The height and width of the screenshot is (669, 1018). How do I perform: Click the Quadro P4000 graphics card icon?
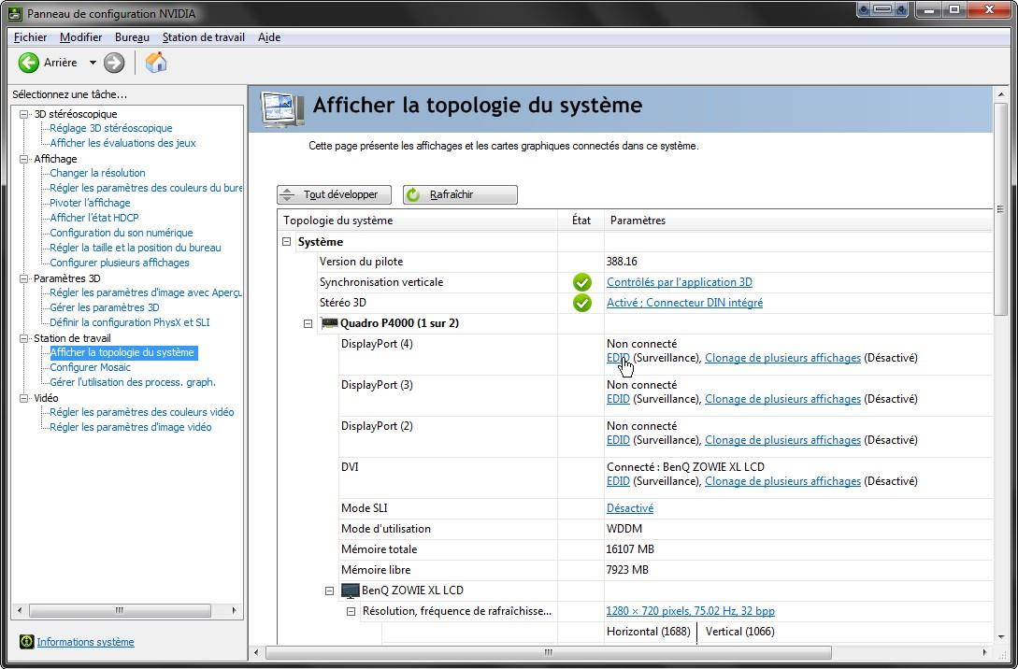329,323
